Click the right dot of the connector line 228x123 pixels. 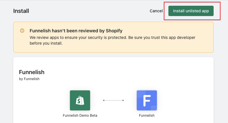click(x=123, y=100)
